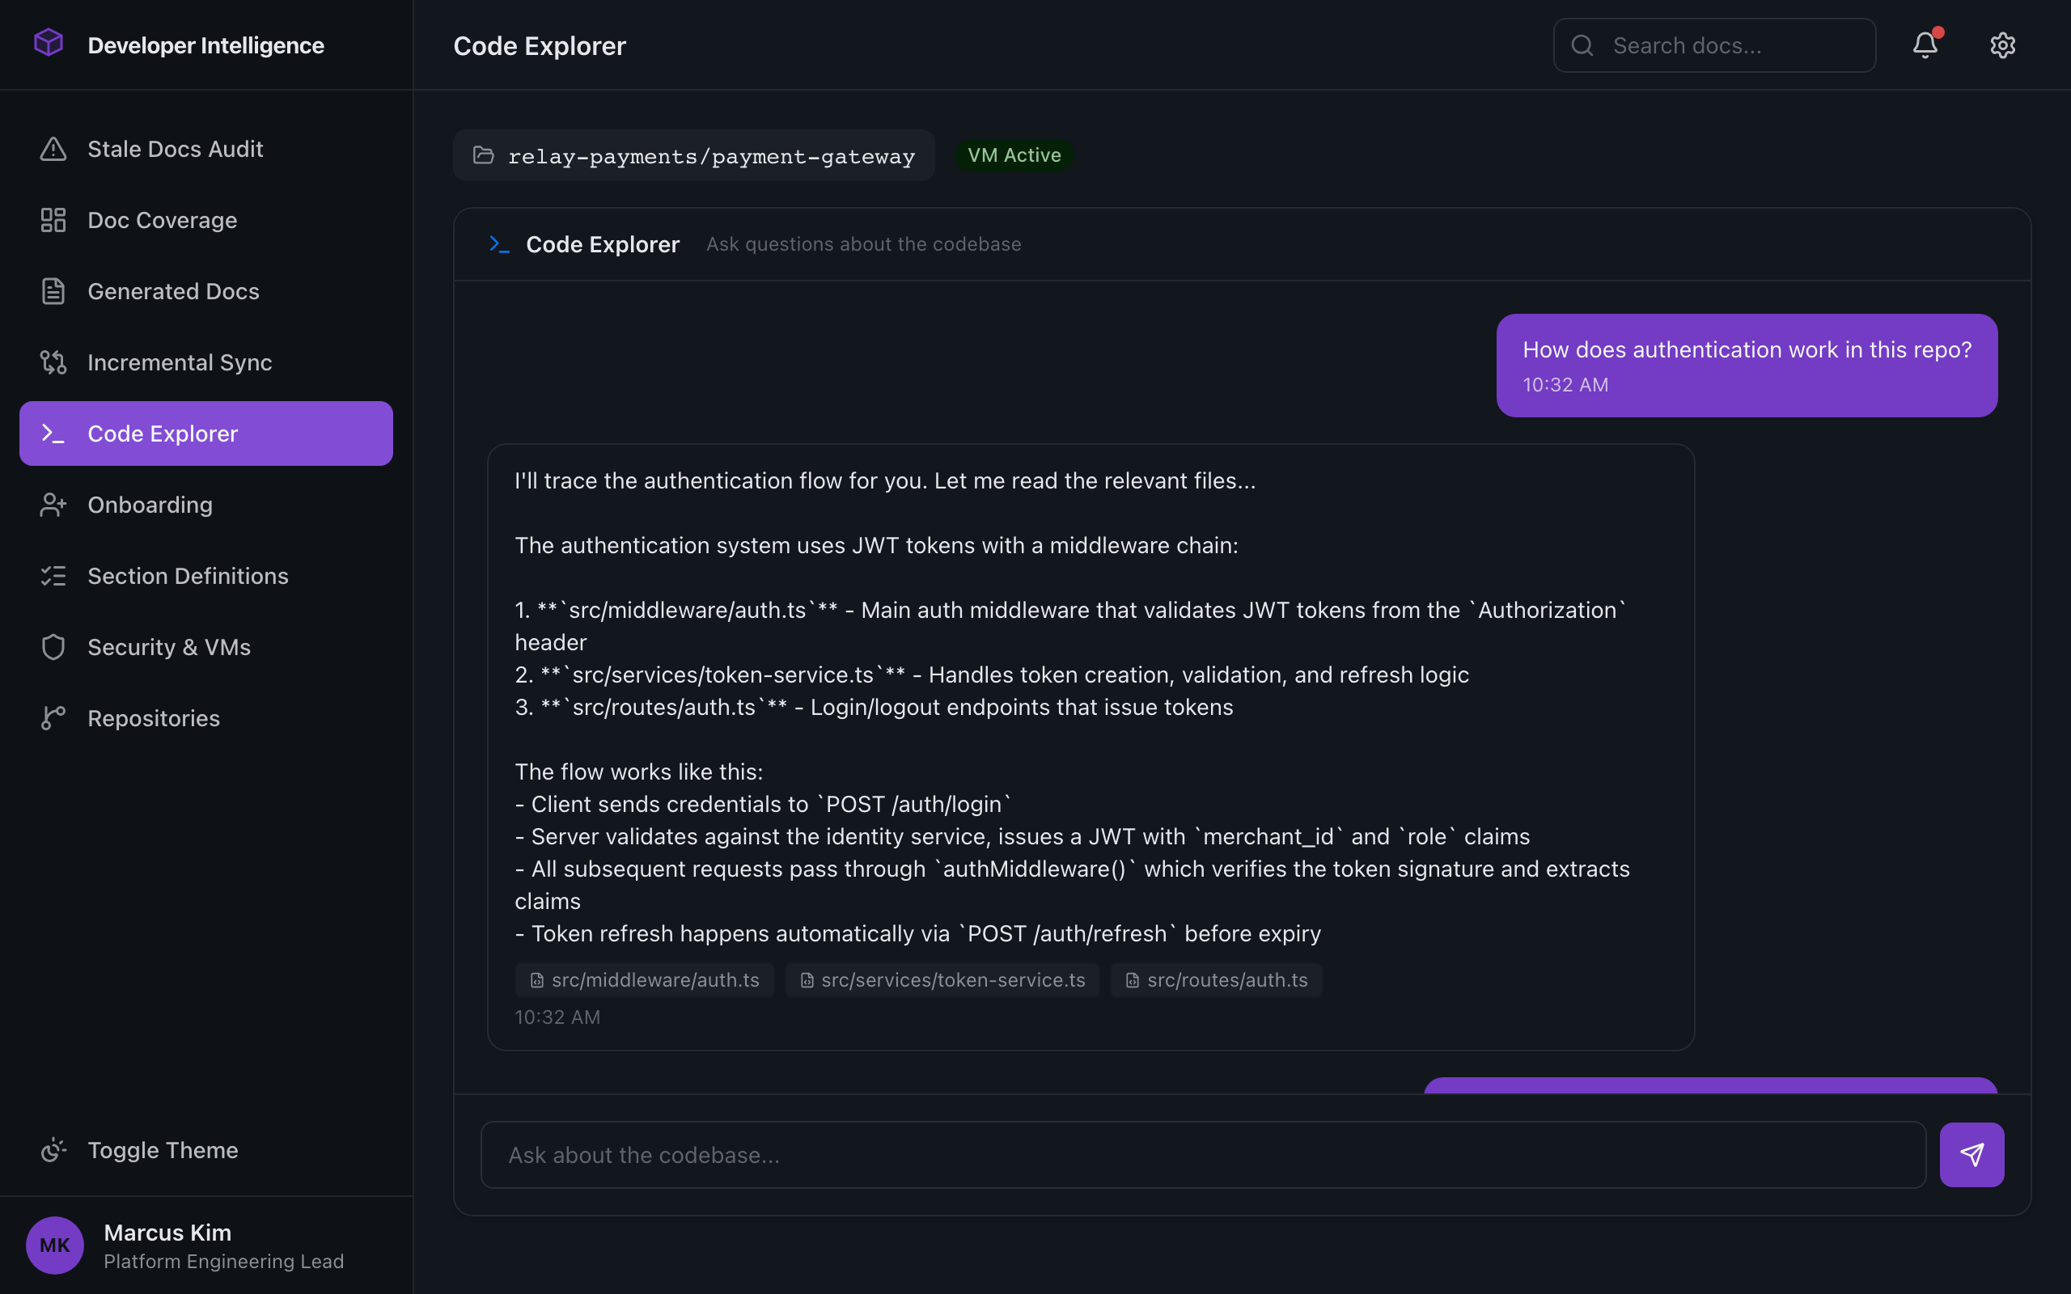Image resolution: width=2071 pixels, height=1294 pixels.
Task: Select the Repositories branch icon
Action: (53, 717)
